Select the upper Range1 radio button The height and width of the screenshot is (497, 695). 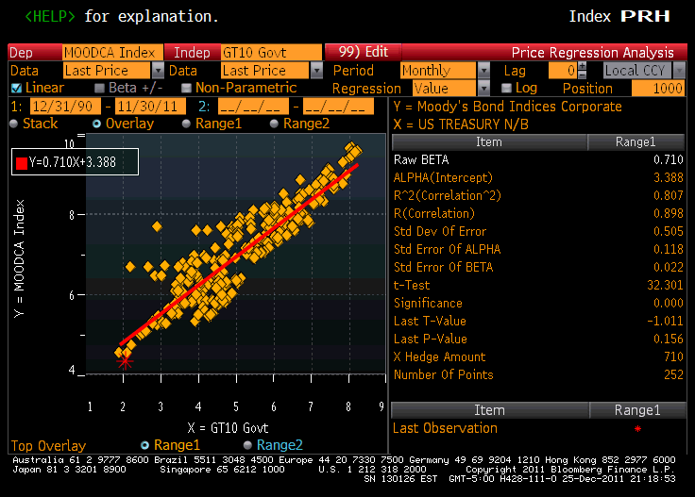point(186,124)
